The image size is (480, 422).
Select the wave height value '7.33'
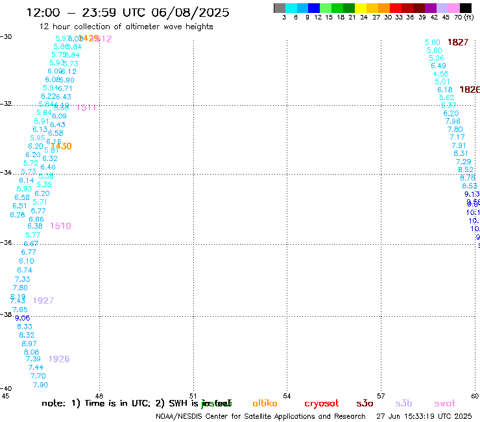[22, 279]
